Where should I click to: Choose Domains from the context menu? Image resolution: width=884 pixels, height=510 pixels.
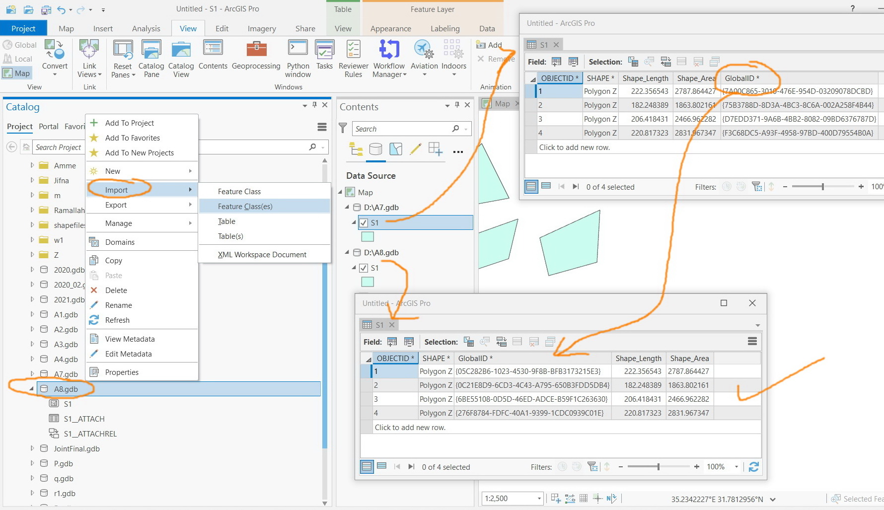(142, 242)
